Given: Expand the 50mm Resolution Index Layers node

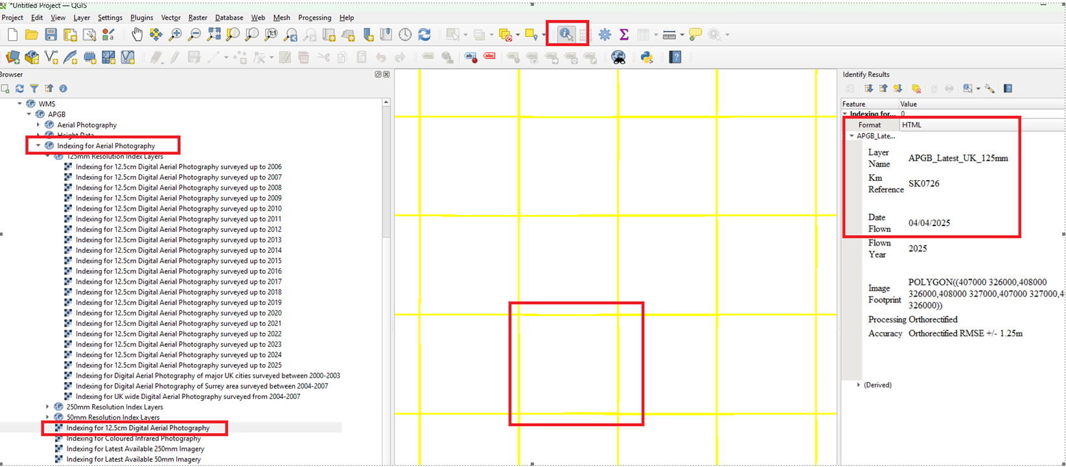Looking at the screenshot, I should click(48, 417).
